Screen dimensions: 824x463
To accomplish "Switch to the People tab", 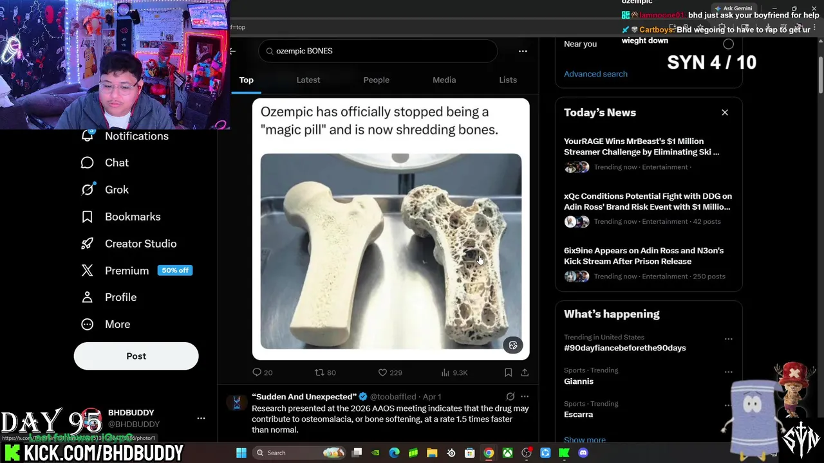I will (377, 80).
